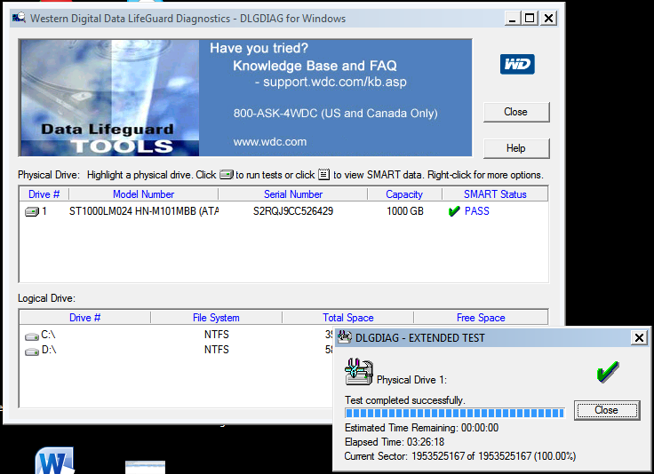Image resolution: width=654 pixels, height=474 pixels.
Task: Click the PASS SMART status text
Action: 477,211
